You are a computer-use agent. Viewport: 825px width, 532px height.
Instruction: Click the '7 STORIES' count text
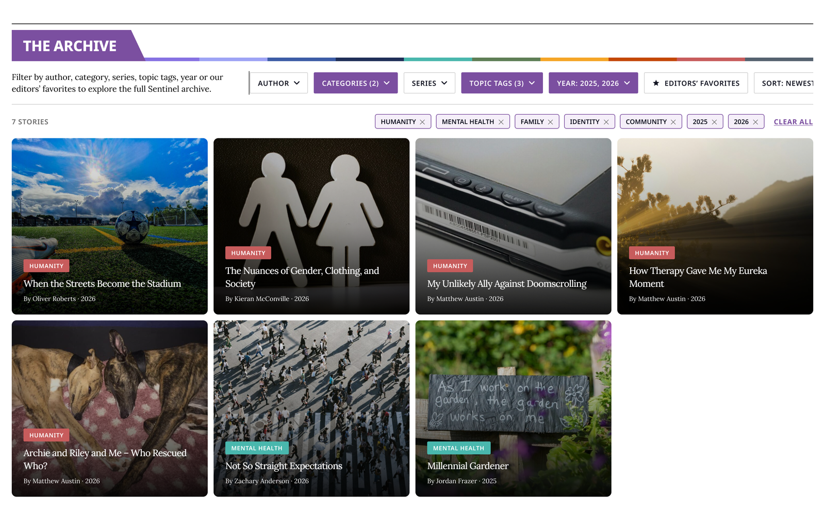click(30, 122)
